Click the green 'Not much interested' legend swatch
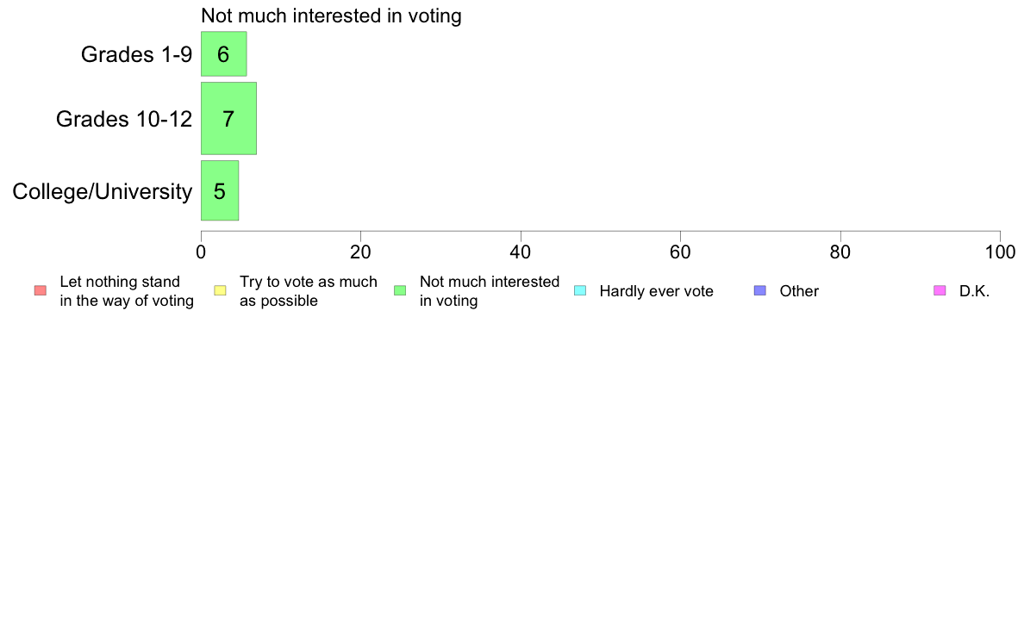 (400, 290)
